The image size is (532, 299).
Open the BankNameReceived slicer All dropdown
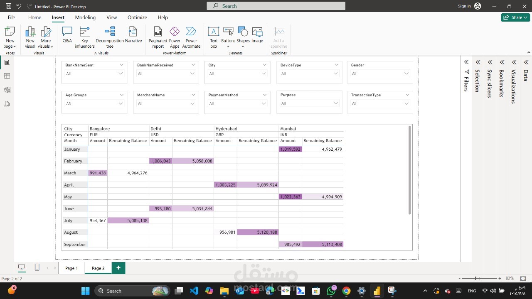point(166,74)
